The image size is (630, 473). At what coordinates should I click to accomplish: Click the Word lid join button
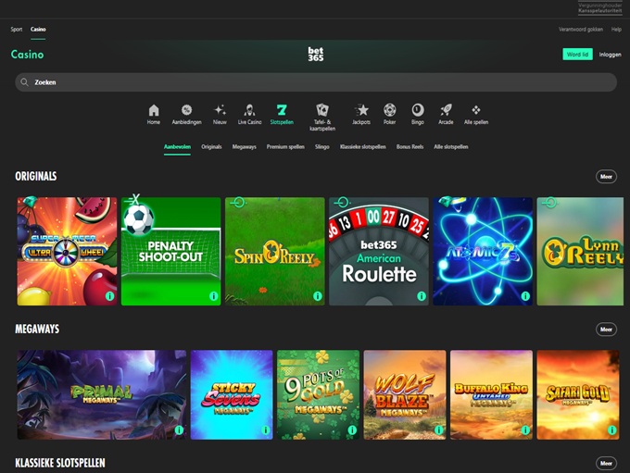pyautogui.click(x=577, y=55)
